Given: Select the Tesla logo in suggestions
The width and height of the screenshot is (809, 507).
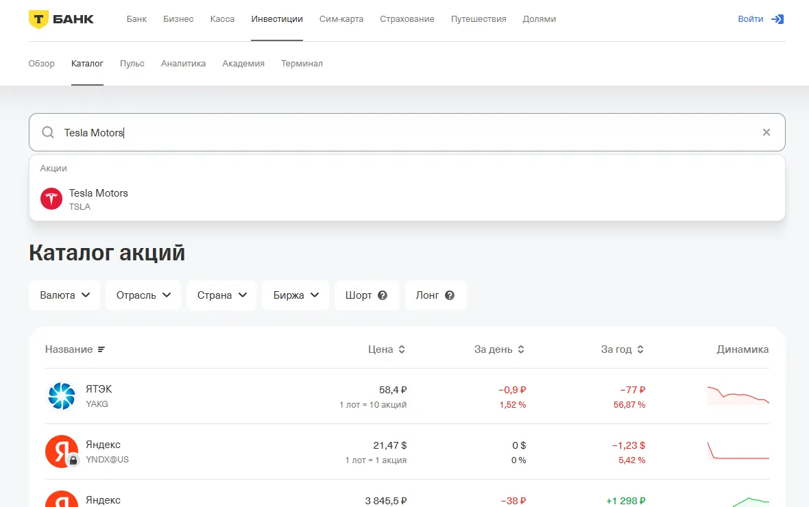Looking at the screenshot, I should (51, 199).
